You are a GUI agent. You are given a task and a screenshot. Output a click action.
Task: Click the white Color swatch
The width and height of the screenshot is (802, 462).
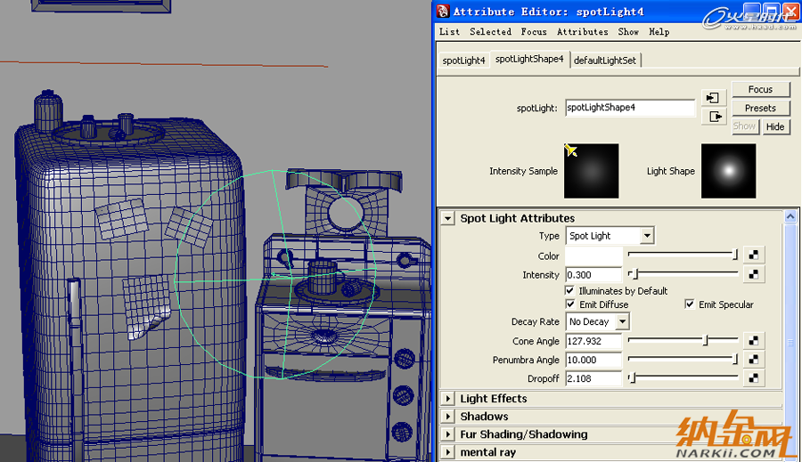[x=593, y=255]
